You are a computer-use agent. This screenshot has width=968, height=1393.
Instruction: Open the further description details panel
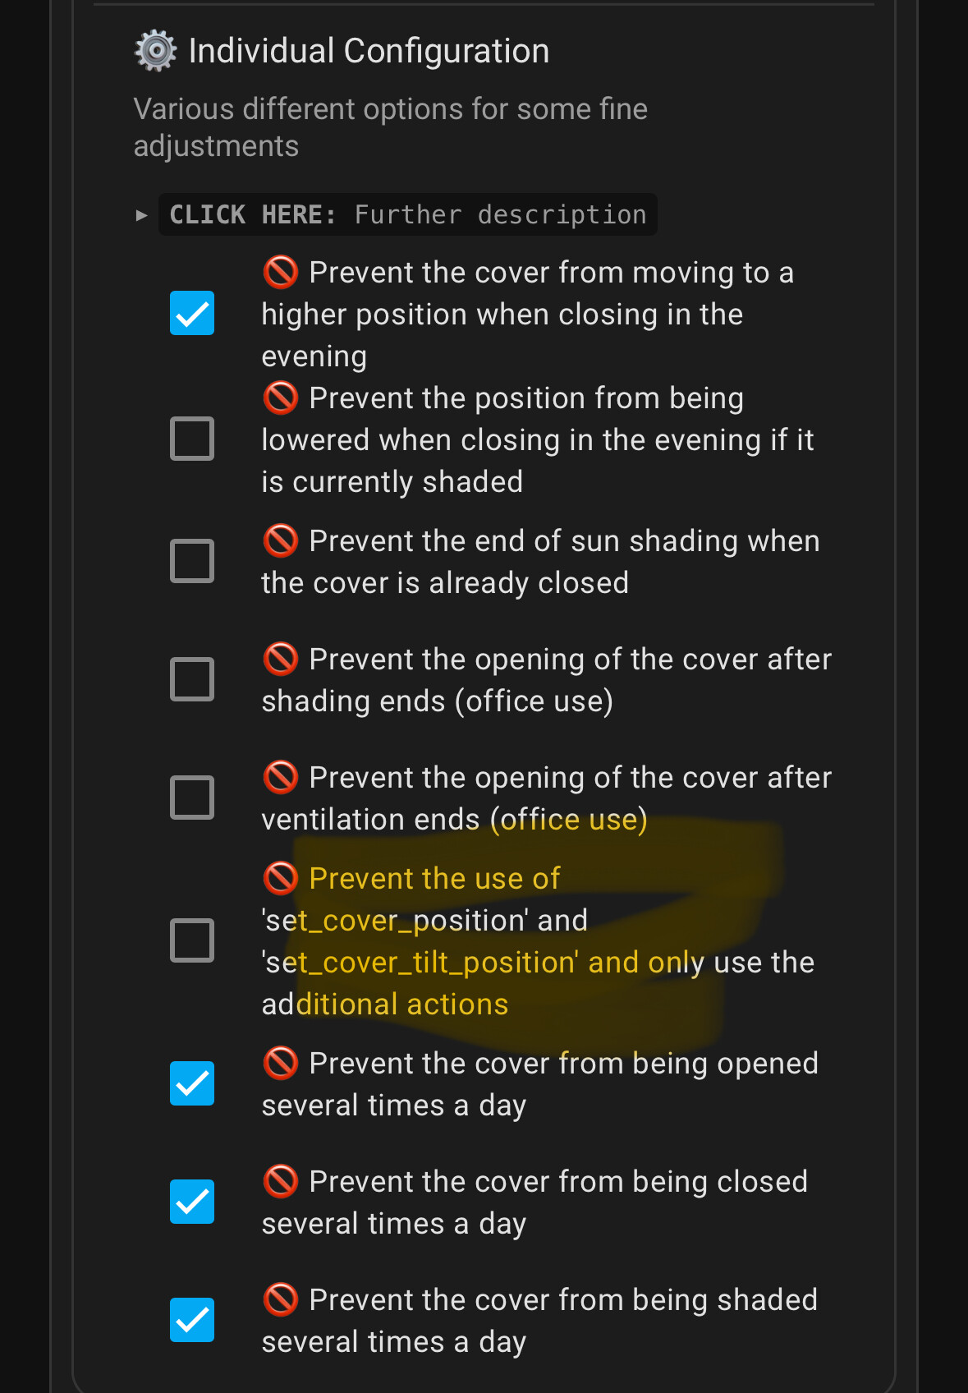click(408, 214)
